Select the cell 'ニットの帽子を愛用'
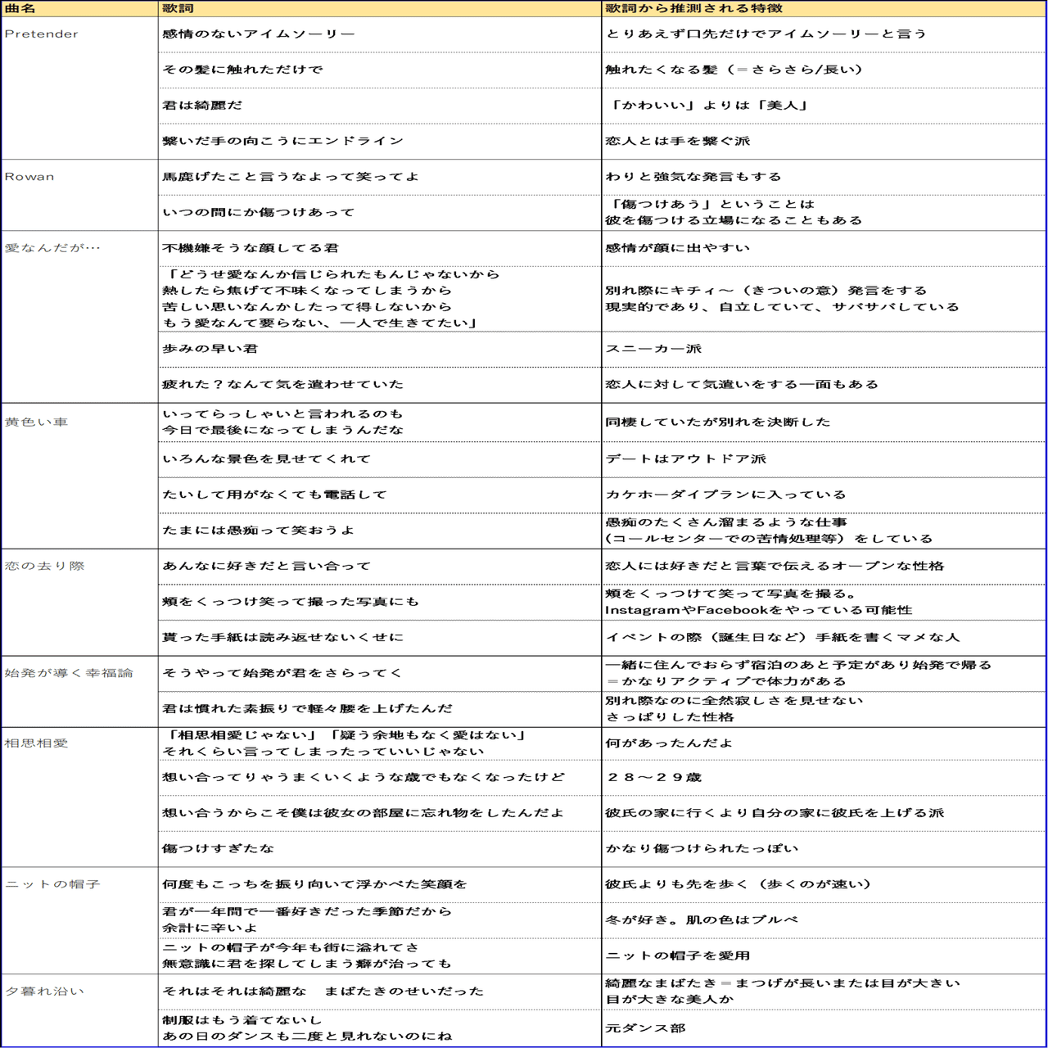The width and height of the screenshot is (1048, 1048). coord(824,956)
